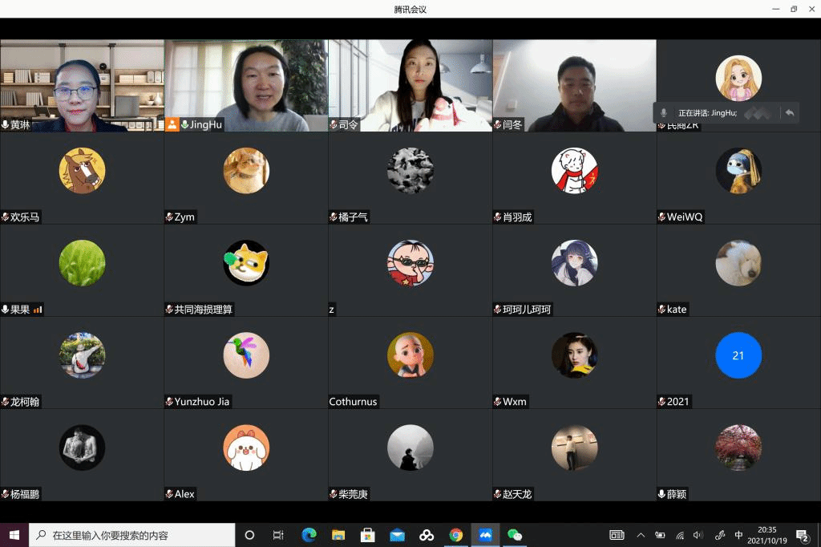Open Microsoft Edge from the taskbar
Image resolution: width=821 pixels, height=547 pixels.
(x=309, y=535)
